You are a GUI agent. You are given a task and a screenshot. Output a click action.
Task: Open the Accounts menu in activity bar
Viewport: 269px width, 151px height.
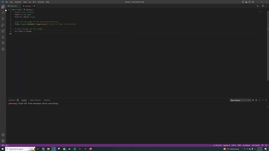tap(3, 135)
